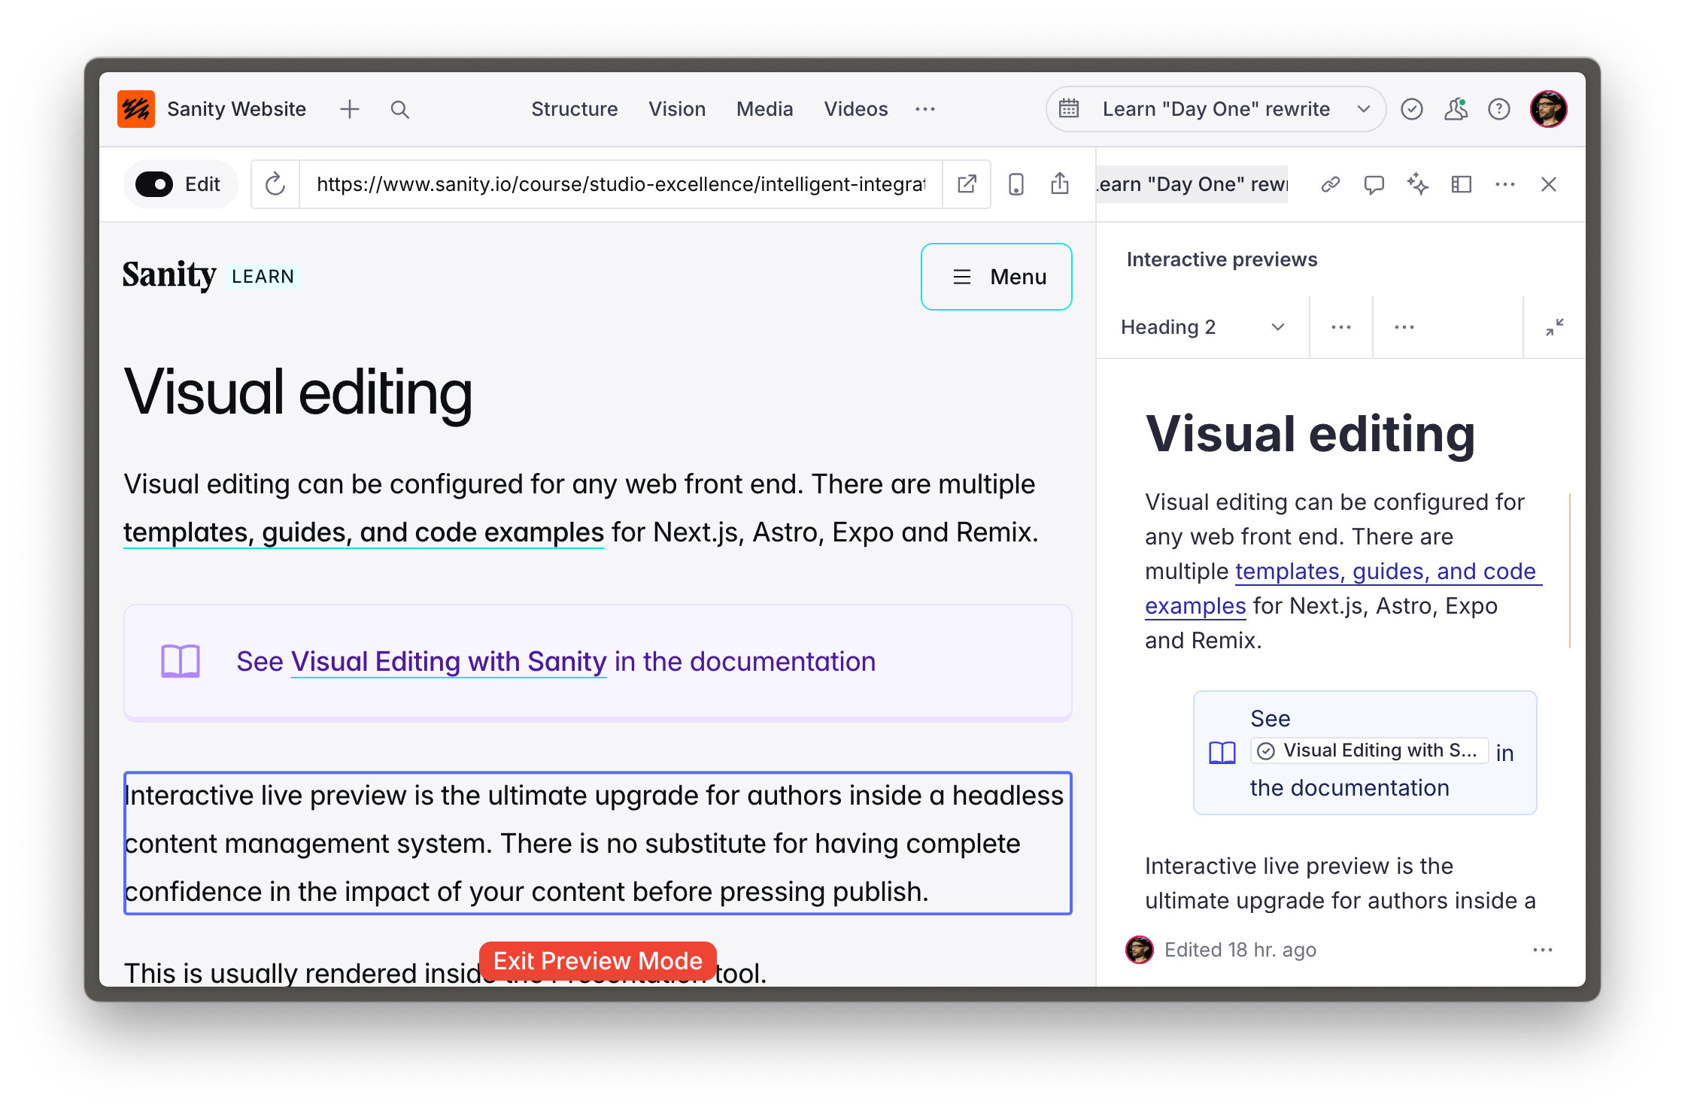
Task: Click the Interactive previews title field
Action: coord(1222,259)
